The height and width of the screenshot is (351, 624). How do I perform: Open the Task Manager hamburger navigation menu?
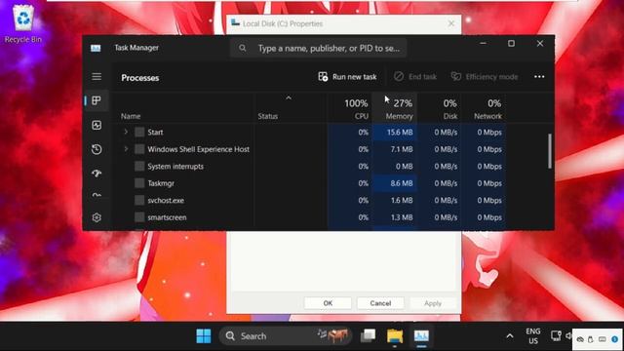(x=97, y=76)
